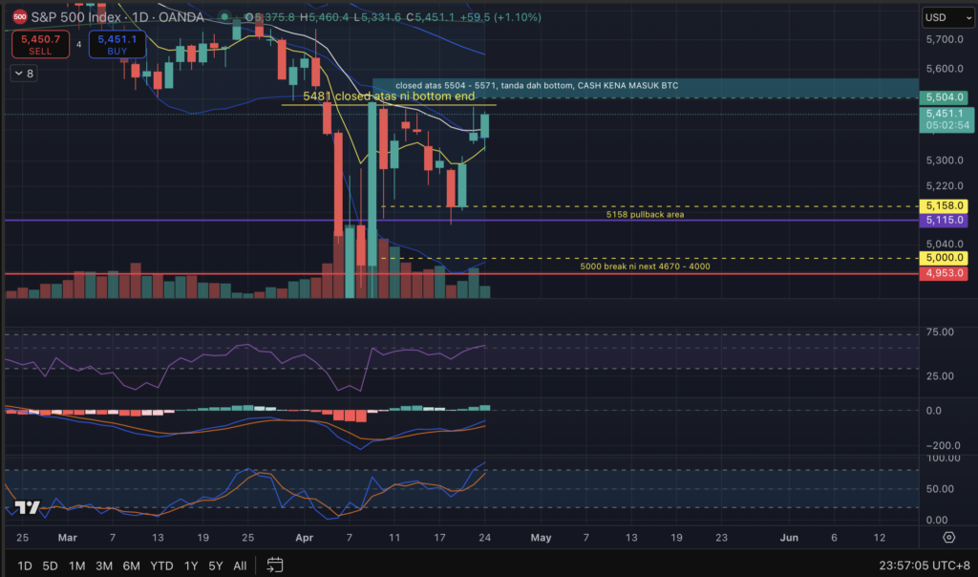
Task: Select the YTD date range
Action: pos(161,566)
